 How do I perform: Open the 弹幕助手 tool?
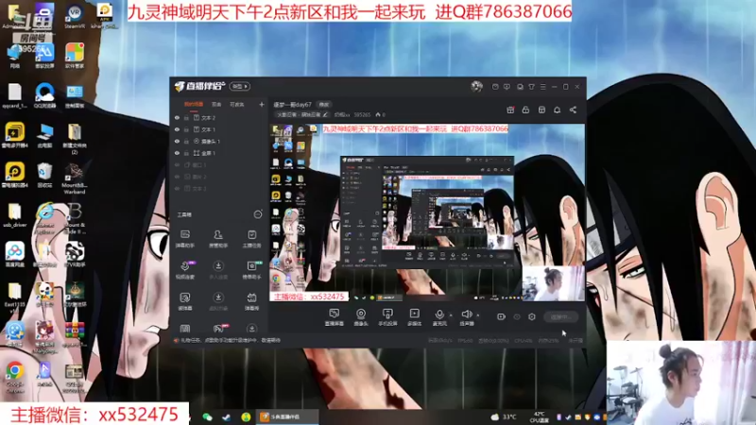(x=185, y=239)
